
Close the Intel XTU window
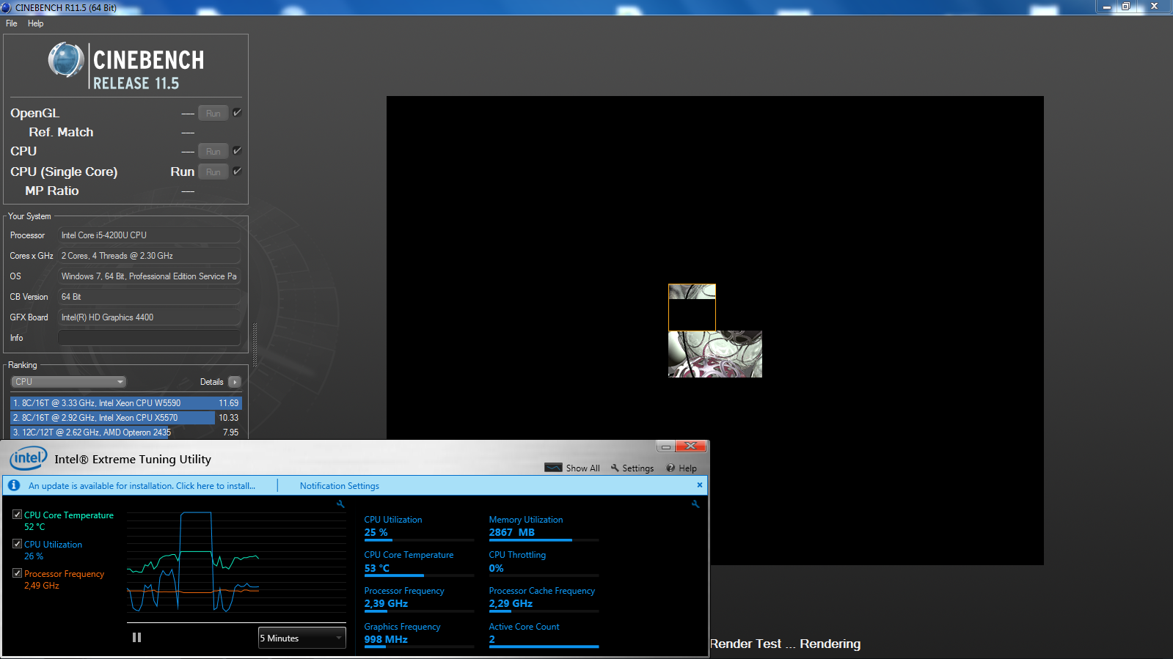[x=691, y=446]
